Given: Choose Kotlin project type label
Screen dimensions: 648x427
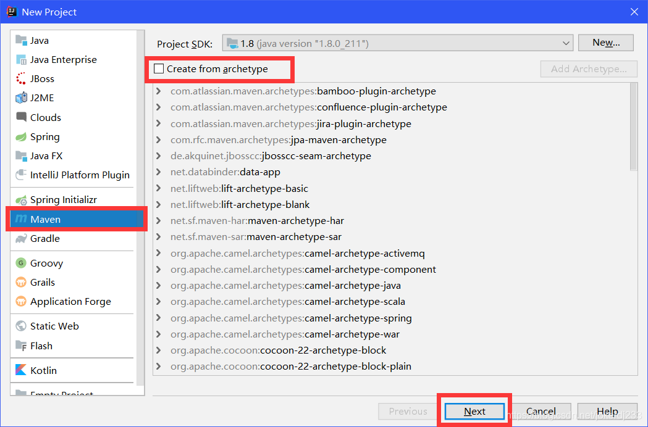Looking at the screenshot, I should 43,370.
